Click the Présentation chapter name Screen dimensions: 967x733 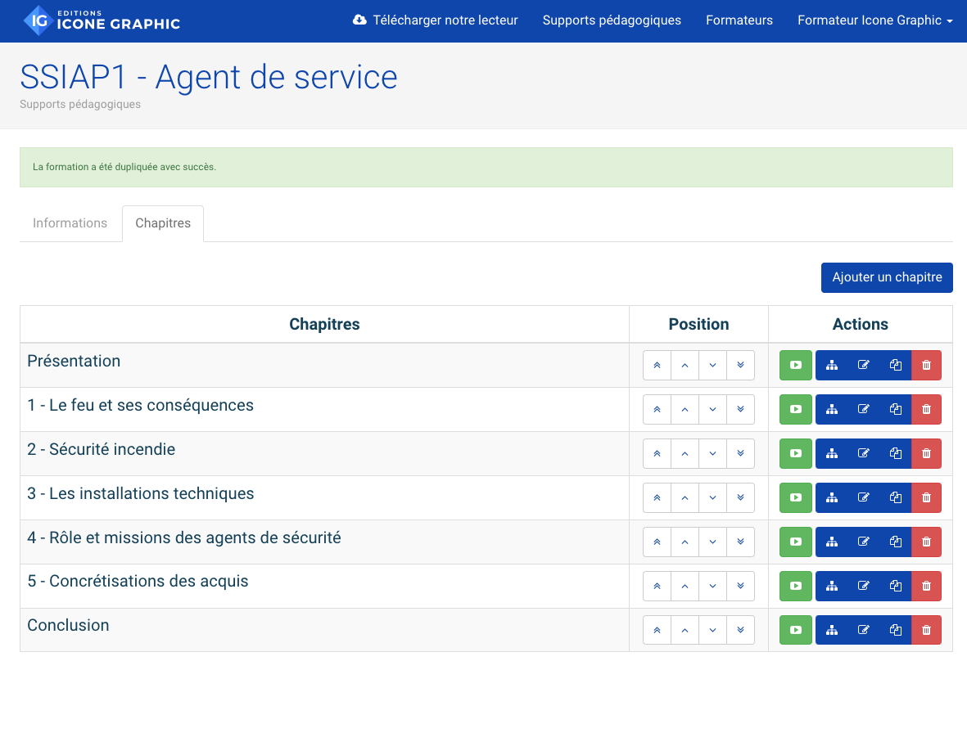click(74, 361)
